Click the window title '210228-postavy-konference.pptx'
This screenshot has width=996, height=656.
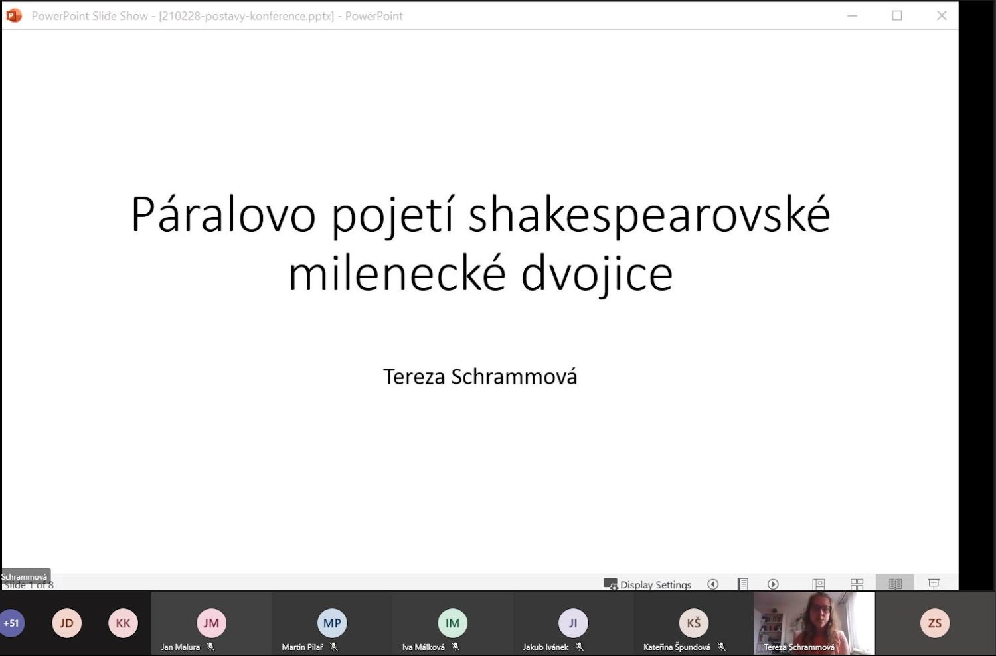coord(246,16)
